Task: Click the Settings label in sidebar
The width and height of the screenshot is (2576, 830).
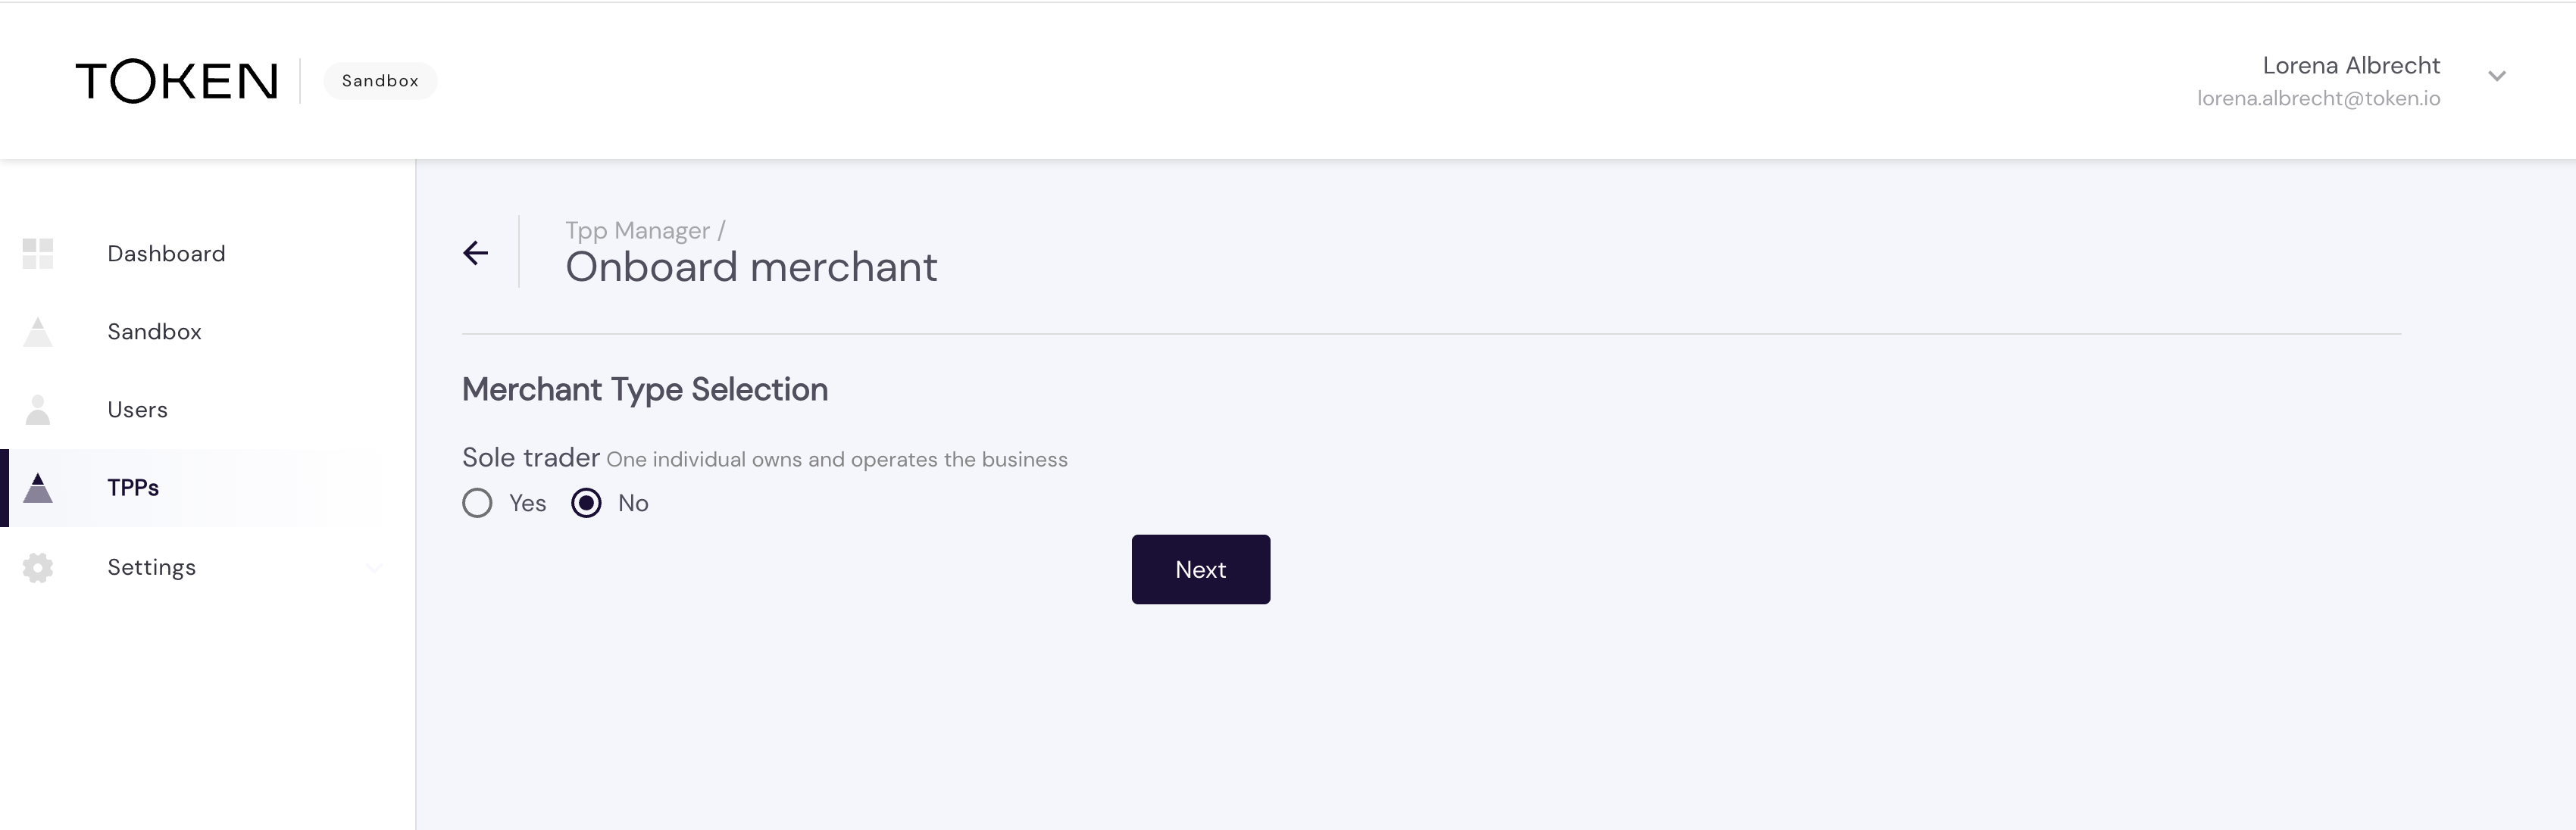Action: (152, 568)
